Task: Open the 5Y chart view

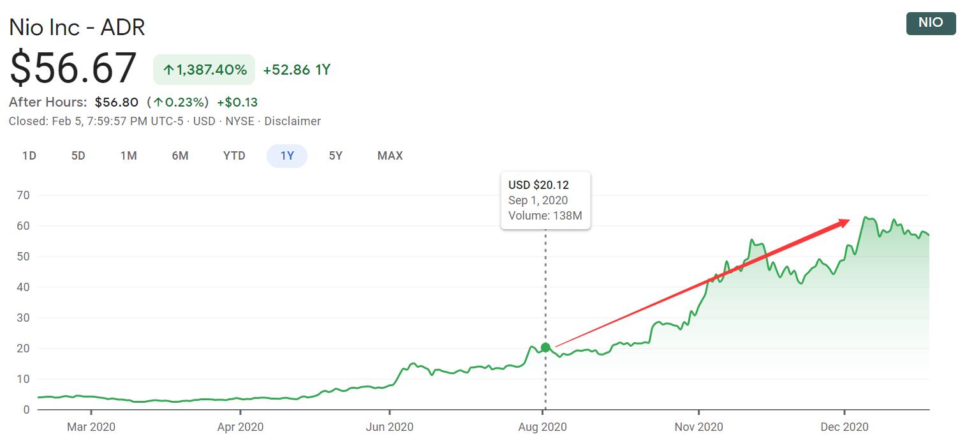Action: tap(336, 156)
